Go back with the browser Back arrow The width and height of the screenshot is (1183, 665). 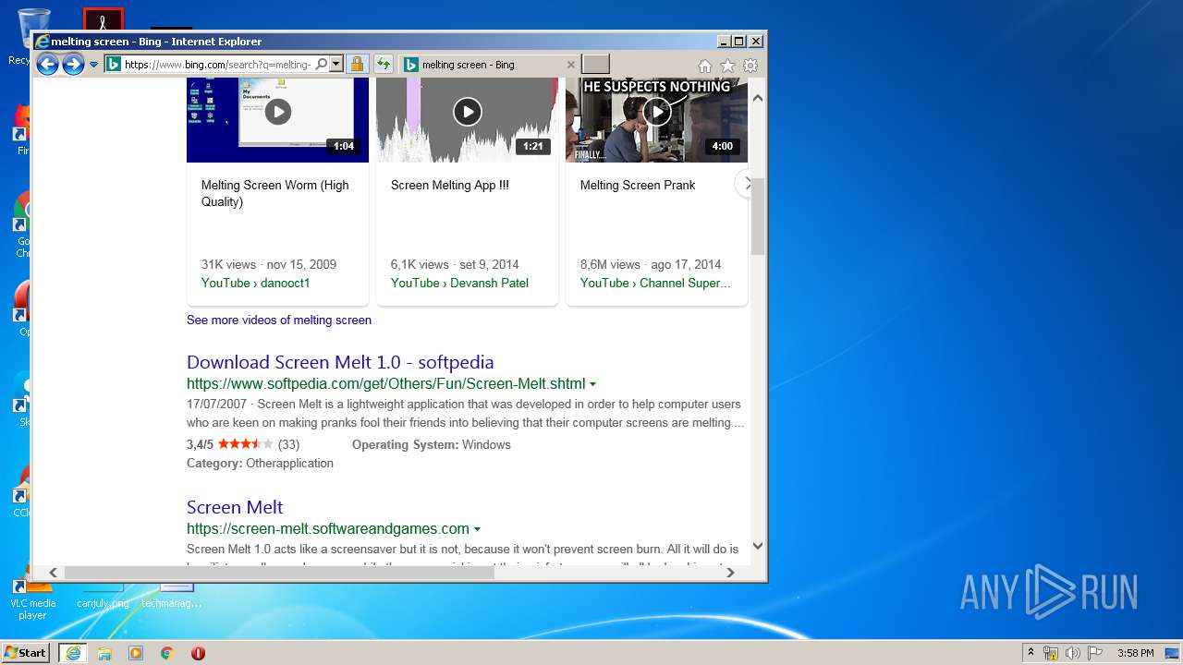47,64
